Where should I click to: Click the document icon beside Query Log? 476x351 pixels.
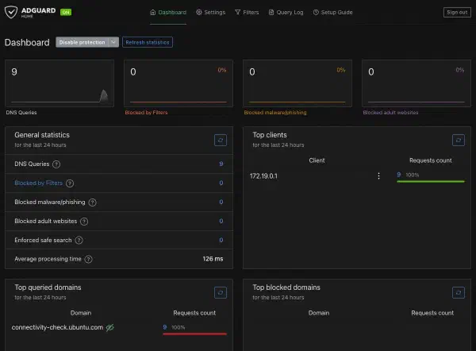click(271, 12)
